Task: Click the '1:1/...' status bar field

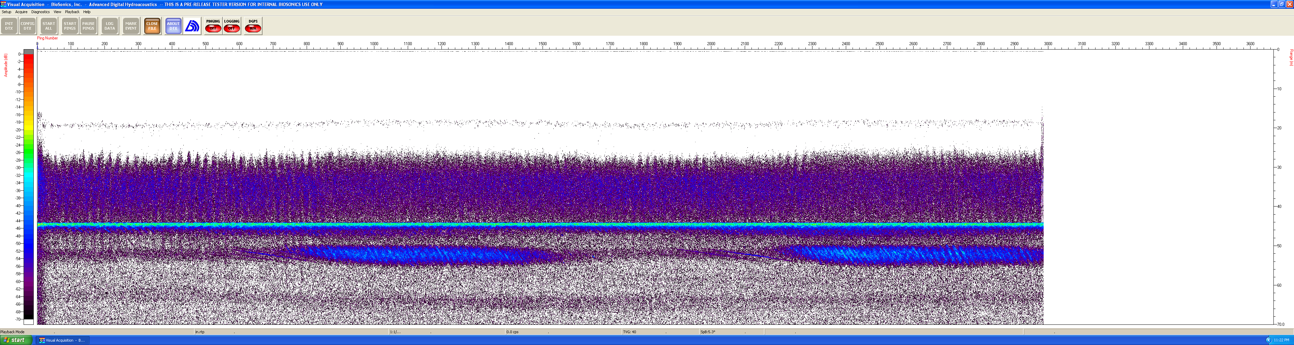Action: point(395,332)
